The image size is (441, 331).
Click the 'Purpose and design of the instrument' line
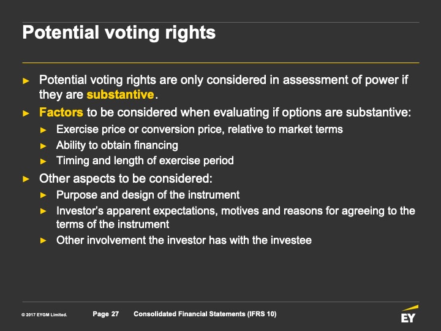[148, 195]
